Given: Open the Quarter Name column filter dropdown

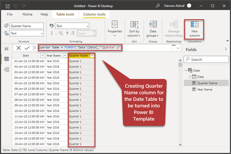Looking at the screenshot, I should (x=92, y=55).
